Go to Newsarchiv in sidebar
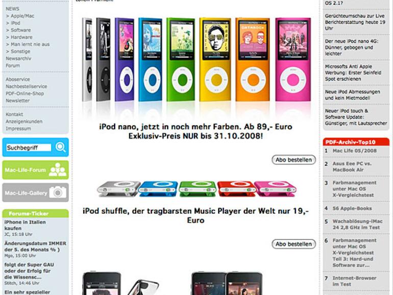 [18, 58]
